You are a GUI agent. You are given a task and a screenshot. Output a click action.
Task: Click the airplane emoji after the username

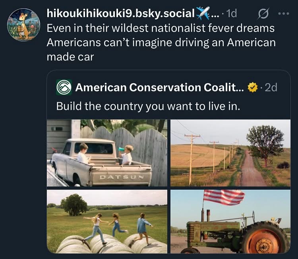pyautogui.click(x=203, y=13)
